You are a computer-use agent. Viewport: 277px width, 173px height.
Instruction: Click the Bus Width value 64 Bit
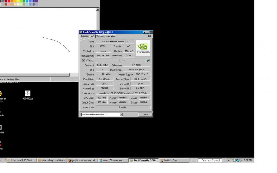tap(140, 84)
